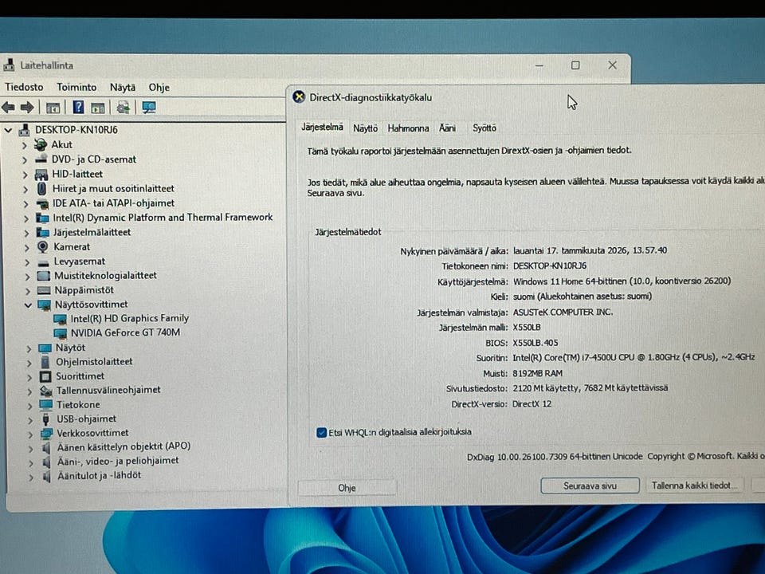Expand the Akut tree node

point(25,145)
